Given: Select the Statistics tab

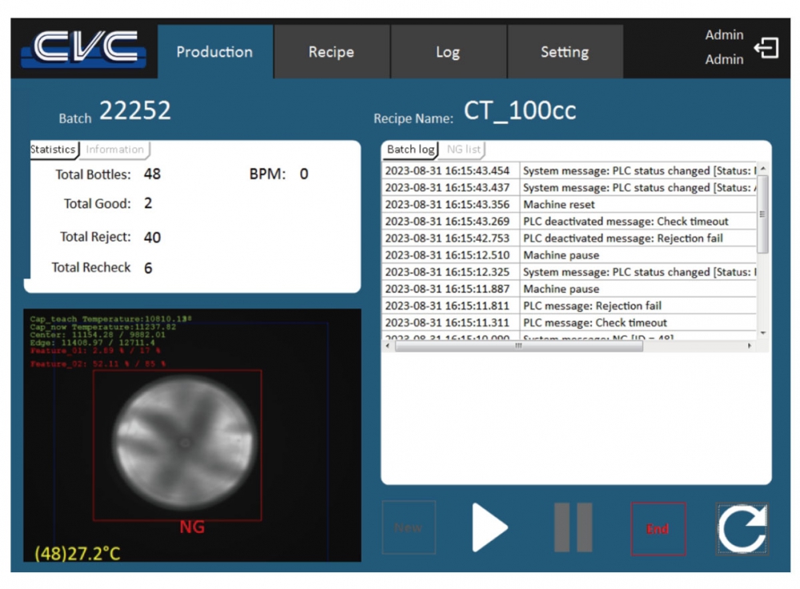Looking at the screenshot, I should [53, 149].
